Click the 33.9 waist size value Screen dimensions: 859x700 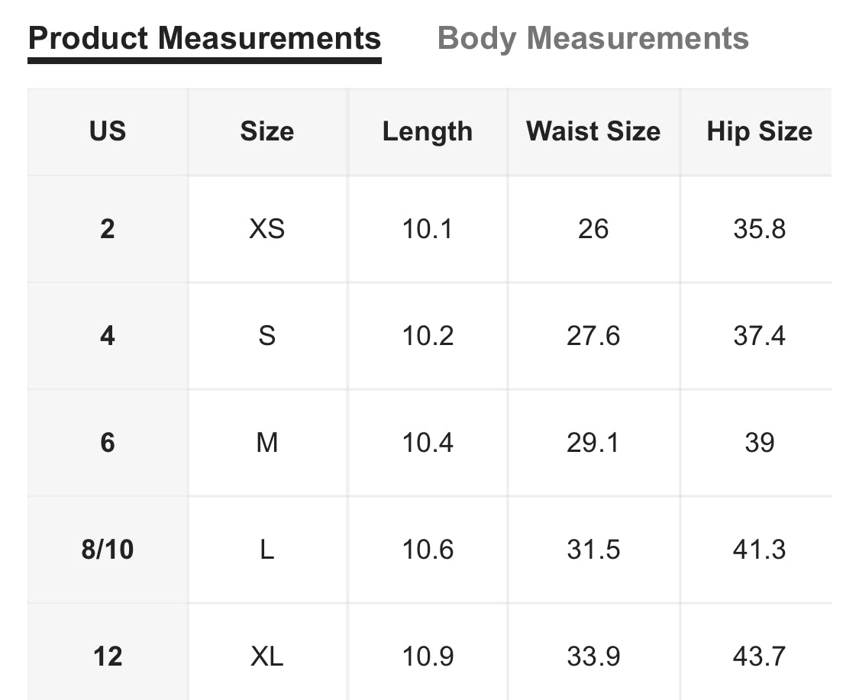pos(593,656)
